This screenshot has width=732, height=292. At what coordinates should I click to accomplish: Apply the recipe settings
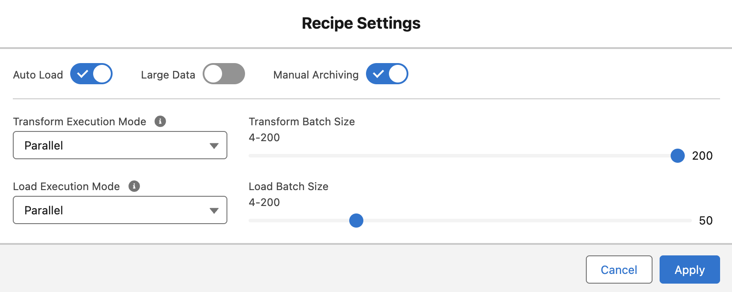[x=690, y=270]
